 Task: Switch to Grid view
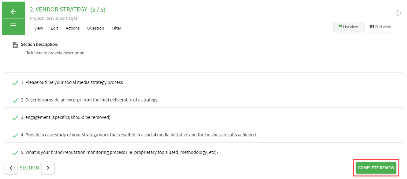380,27
